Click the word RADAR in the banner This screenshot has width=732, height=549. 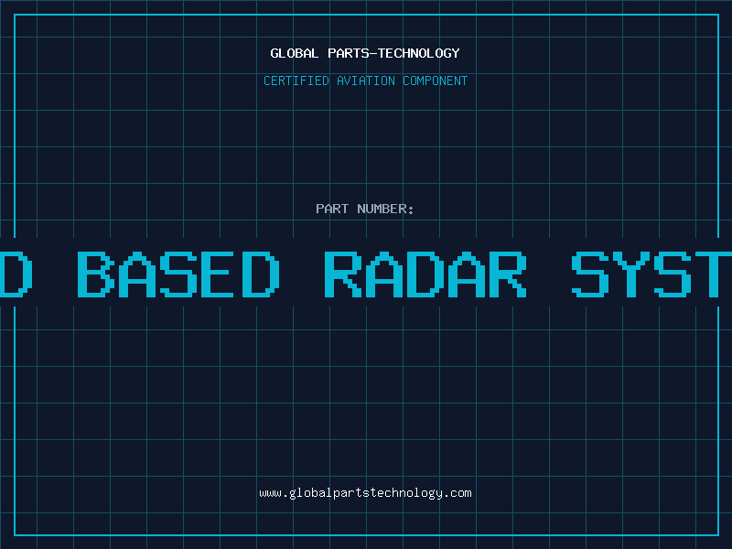pos(426,274)
